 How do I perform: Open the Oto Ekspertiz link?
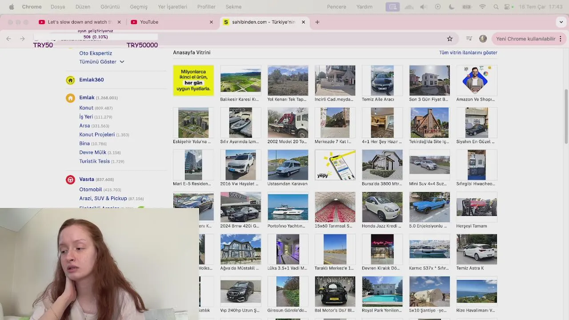pos(96,53)
